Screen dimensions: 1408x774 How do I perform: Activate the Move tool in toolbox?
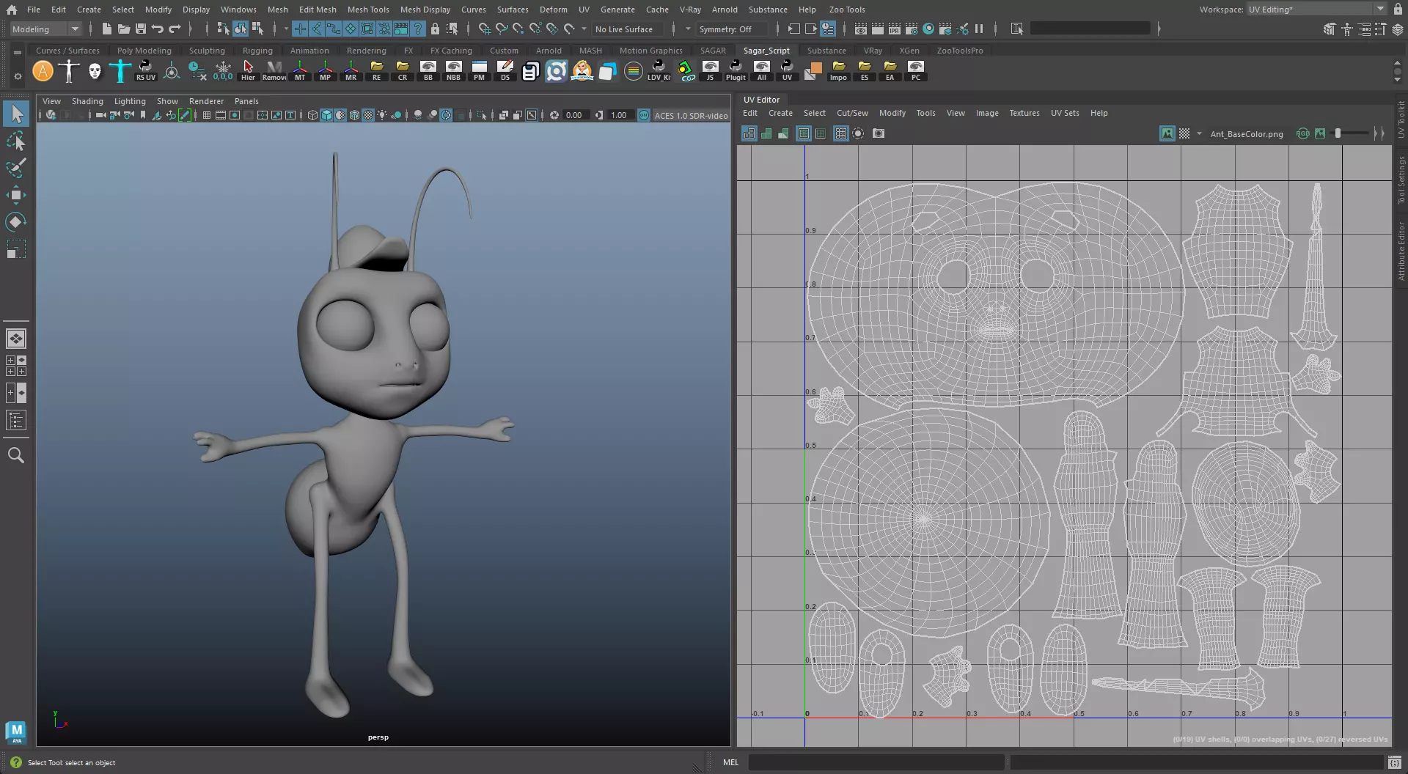point(16,195)
